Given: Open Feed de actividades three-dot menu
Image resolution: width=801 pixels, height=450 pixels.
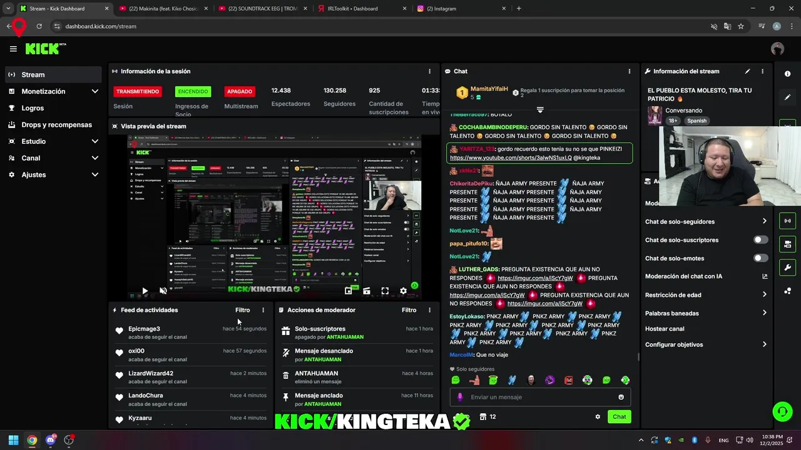Looking at the screenshot, I should (x=263, y=310).
